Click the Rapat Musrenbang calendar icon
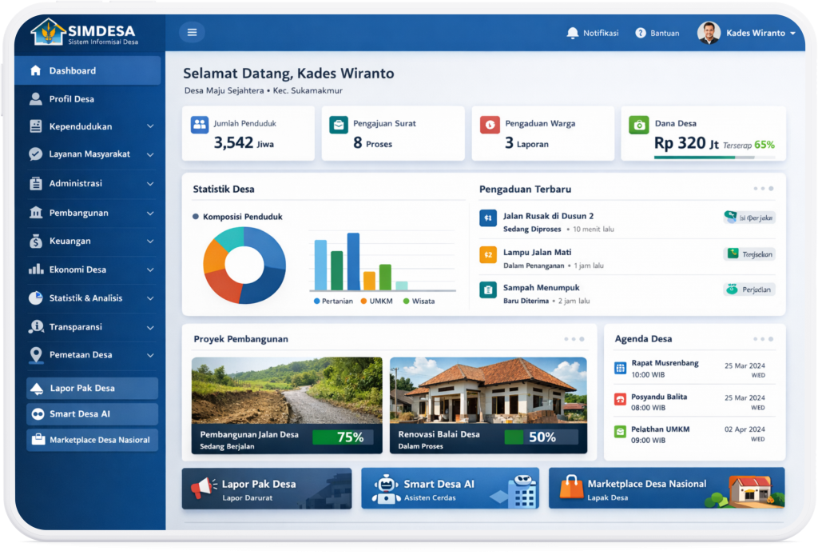Screen dimensions: 818x555 [620, 368]
